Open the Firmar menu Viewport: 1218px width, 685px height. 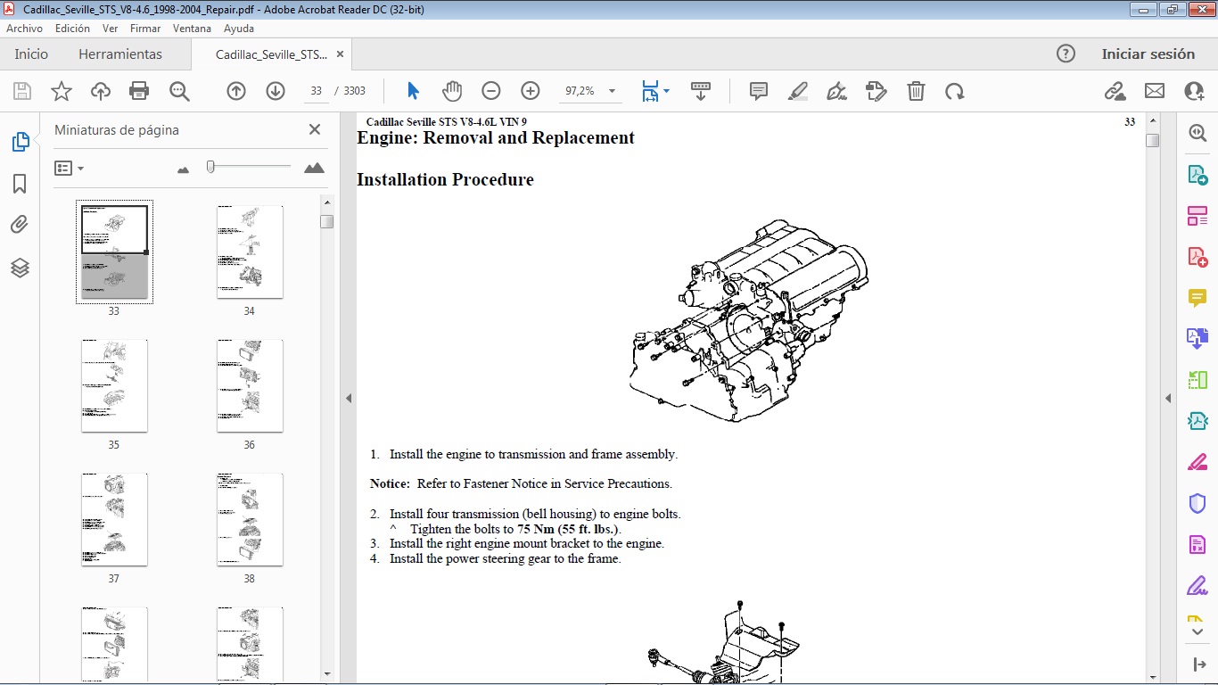(x=145, y=28)
